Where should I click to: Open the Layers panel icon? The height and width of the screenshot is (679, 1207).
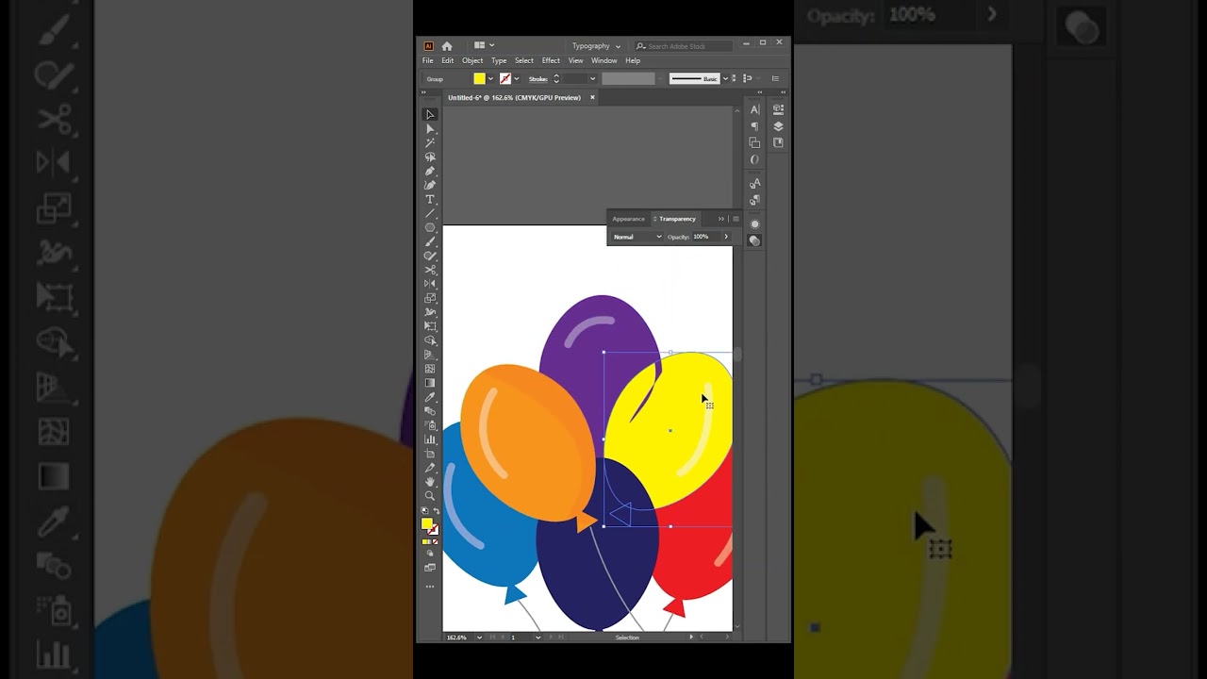tap(778, 126)
